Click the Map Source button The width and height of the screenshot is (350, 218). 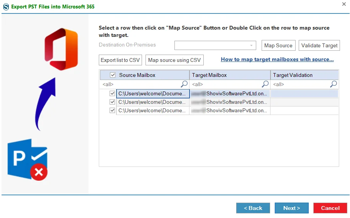coord(278,45)
